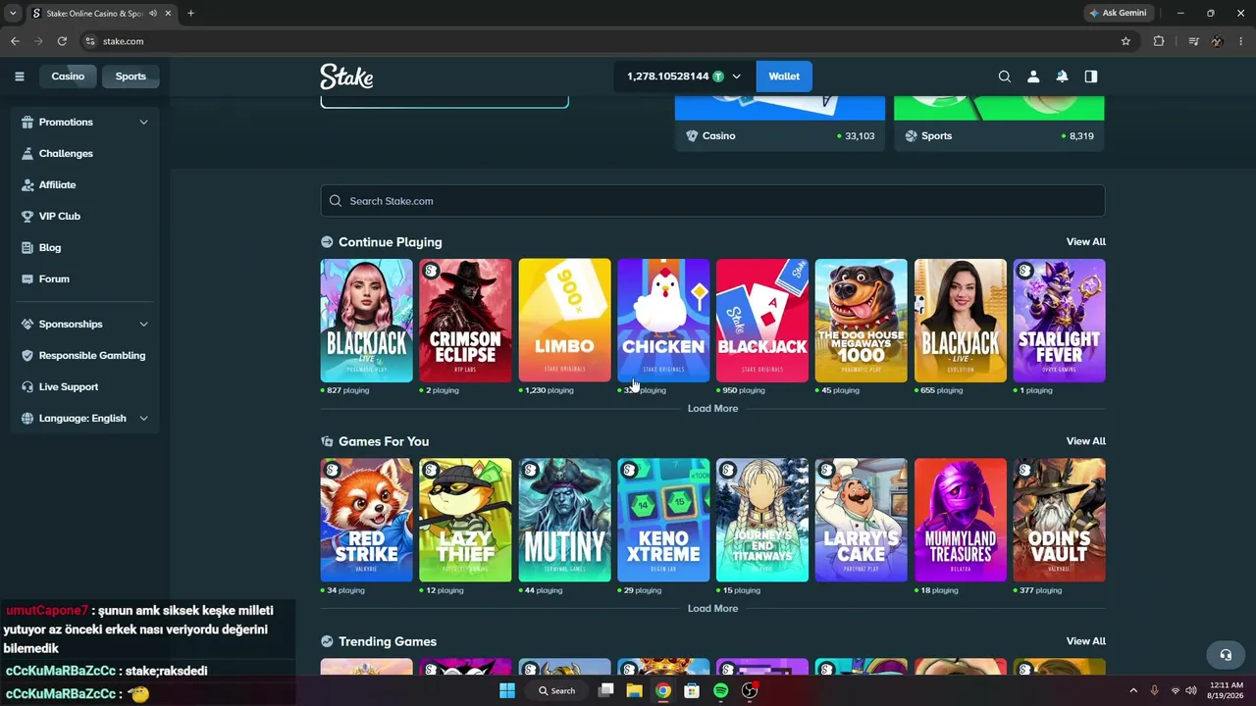This screenshot has height=706, width=1256.
Task: Click the VIP Club trophy icon
Action: click(27, 216)
